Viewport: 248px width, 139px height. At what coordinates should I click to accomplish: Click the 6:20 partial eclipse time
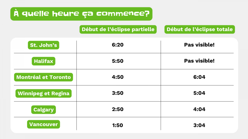click(x=118, y=45)
